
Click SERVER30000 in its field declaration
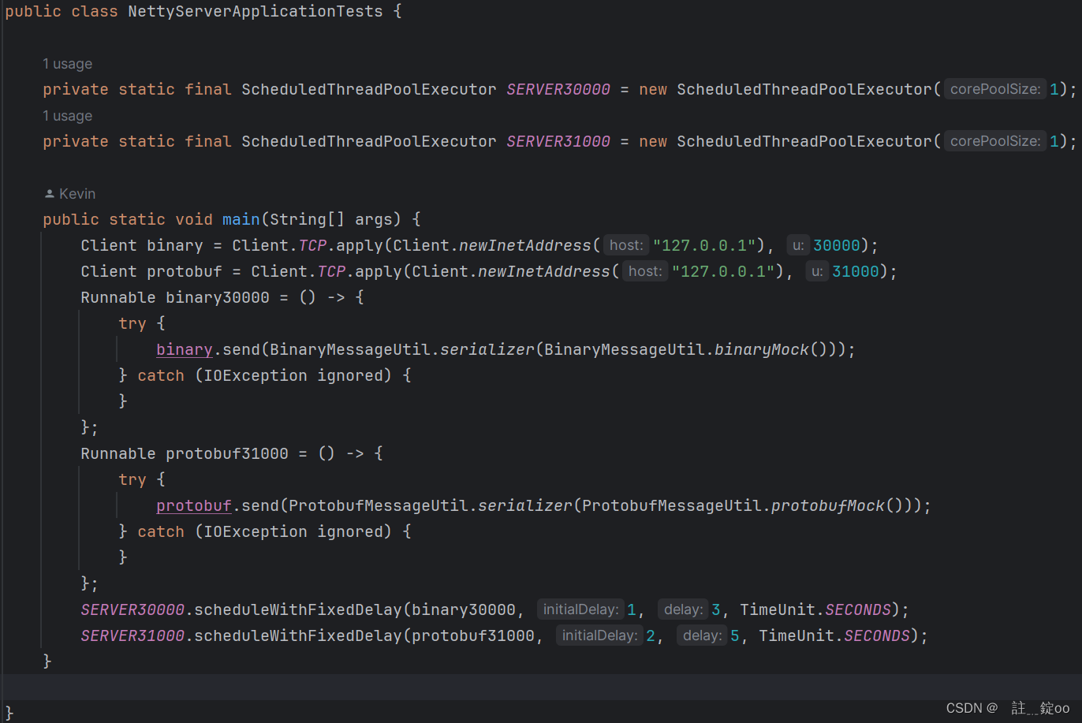(x=558, y=89)
